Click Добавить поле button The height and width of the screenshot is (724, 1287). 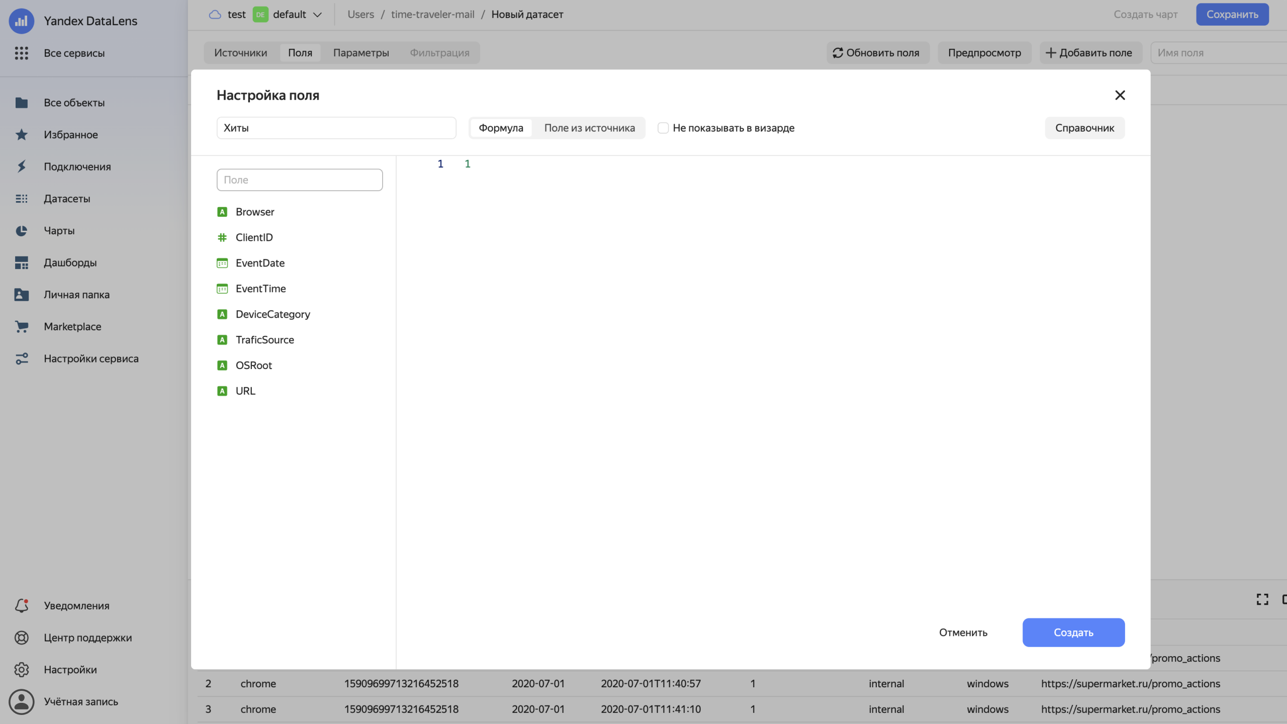pyautogui.click(x=1090, y=53)
